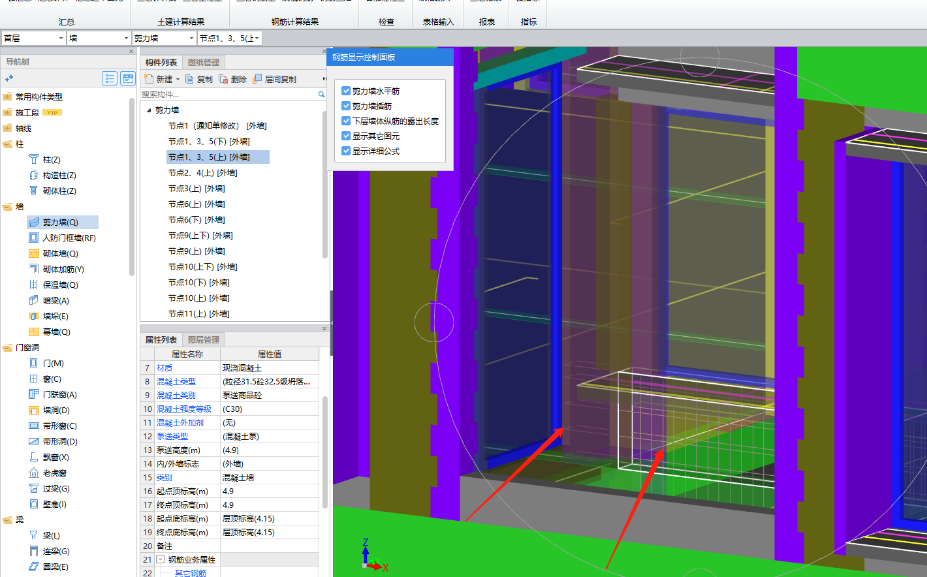The height and width of the screenshot is (577, 927).
Task: Click the 层间复制 button
Action: pos(275,79)
